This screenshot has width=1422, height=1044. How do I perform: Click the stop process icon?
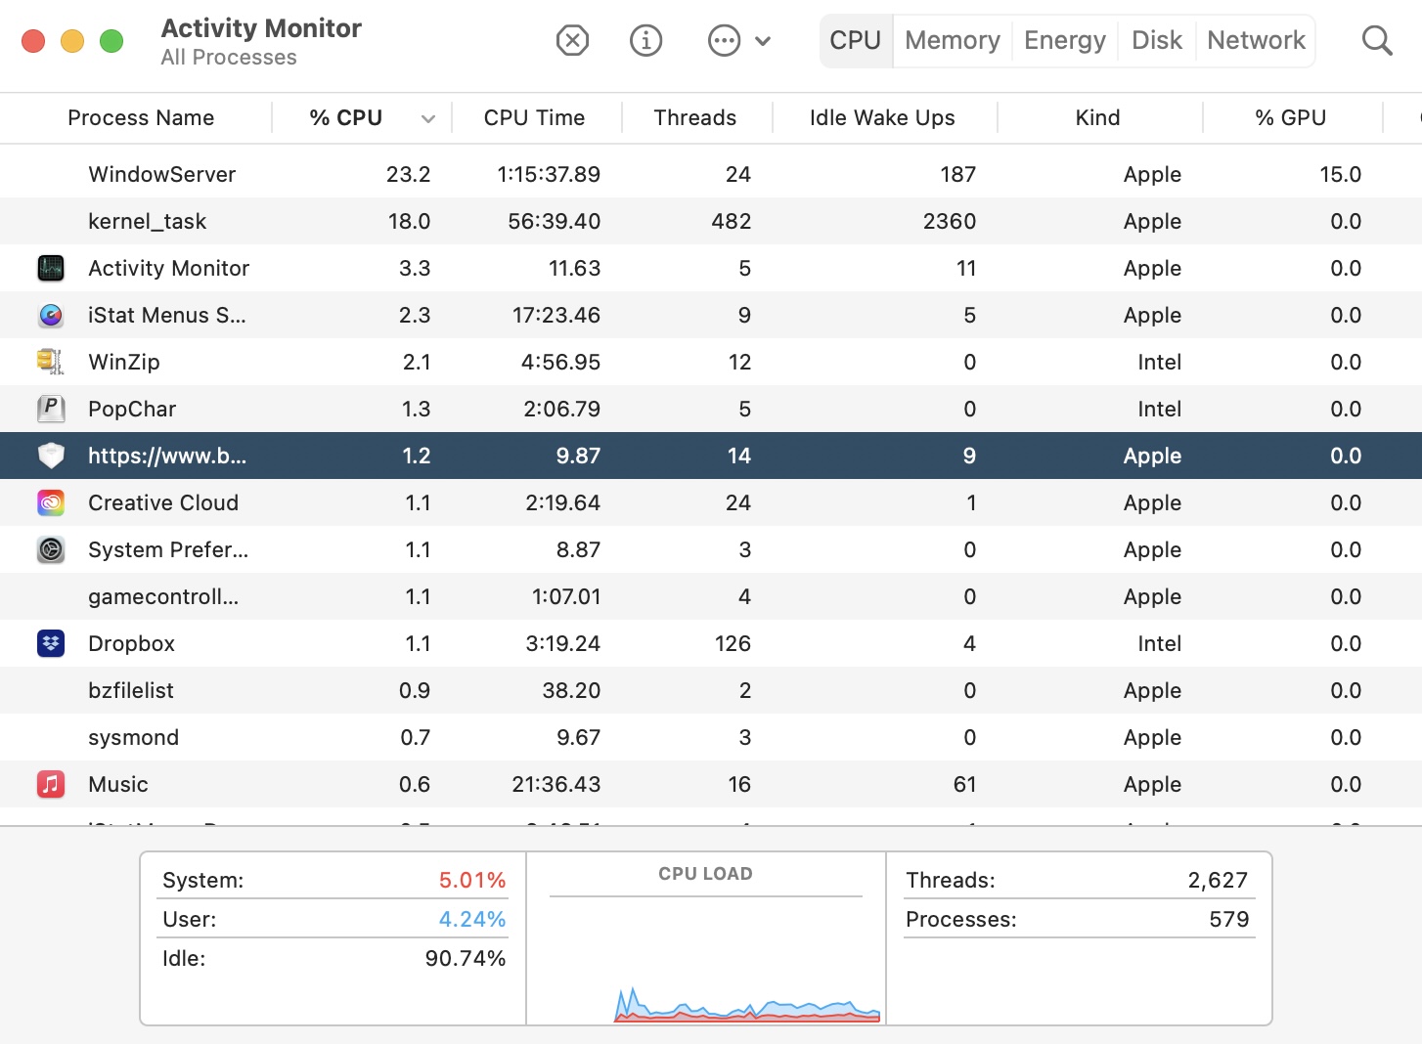[572, 41]
